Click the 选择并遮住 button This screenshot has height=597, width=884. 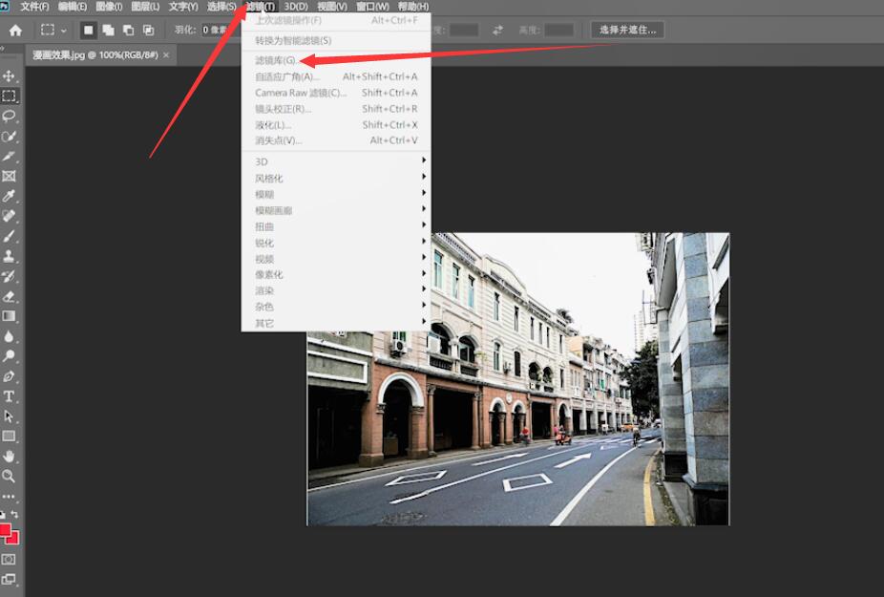pyautogui.click(x=627, y=30)
